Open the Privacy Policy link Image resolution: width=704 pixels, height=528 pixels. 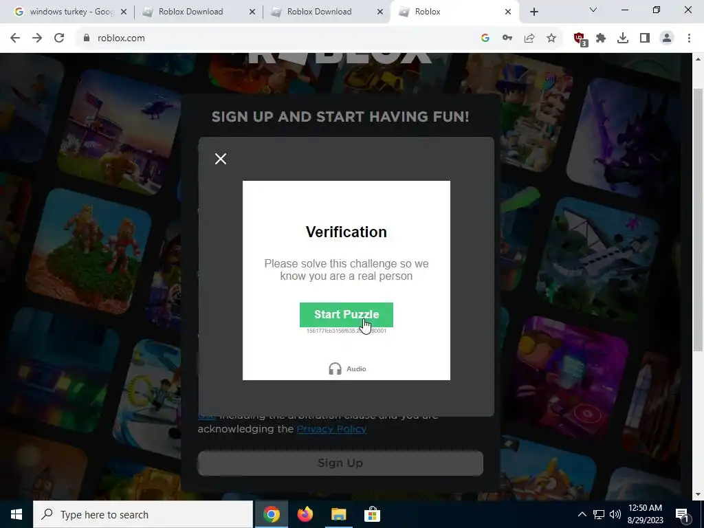[x=331, y=429]
